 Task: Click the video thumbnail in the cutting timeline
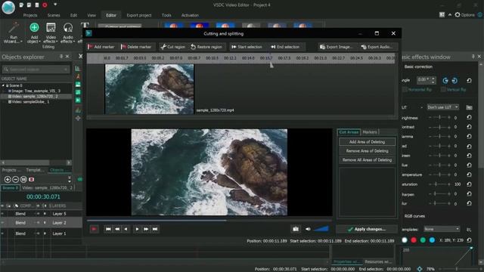(x=150, y=89)
